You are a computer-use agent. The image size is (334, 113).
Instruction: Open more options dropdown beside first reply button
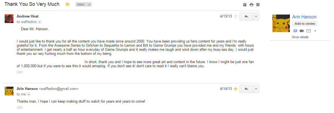click(x=256, y=17)
